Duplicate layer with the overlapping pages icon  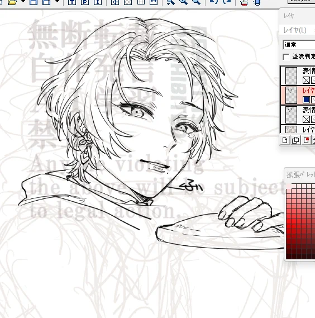pyautogui.click(x=295, y=140)
